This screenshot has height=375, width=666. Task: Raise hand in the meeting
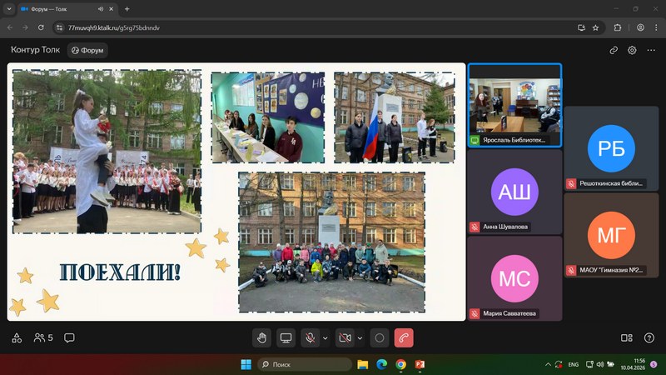261,337
